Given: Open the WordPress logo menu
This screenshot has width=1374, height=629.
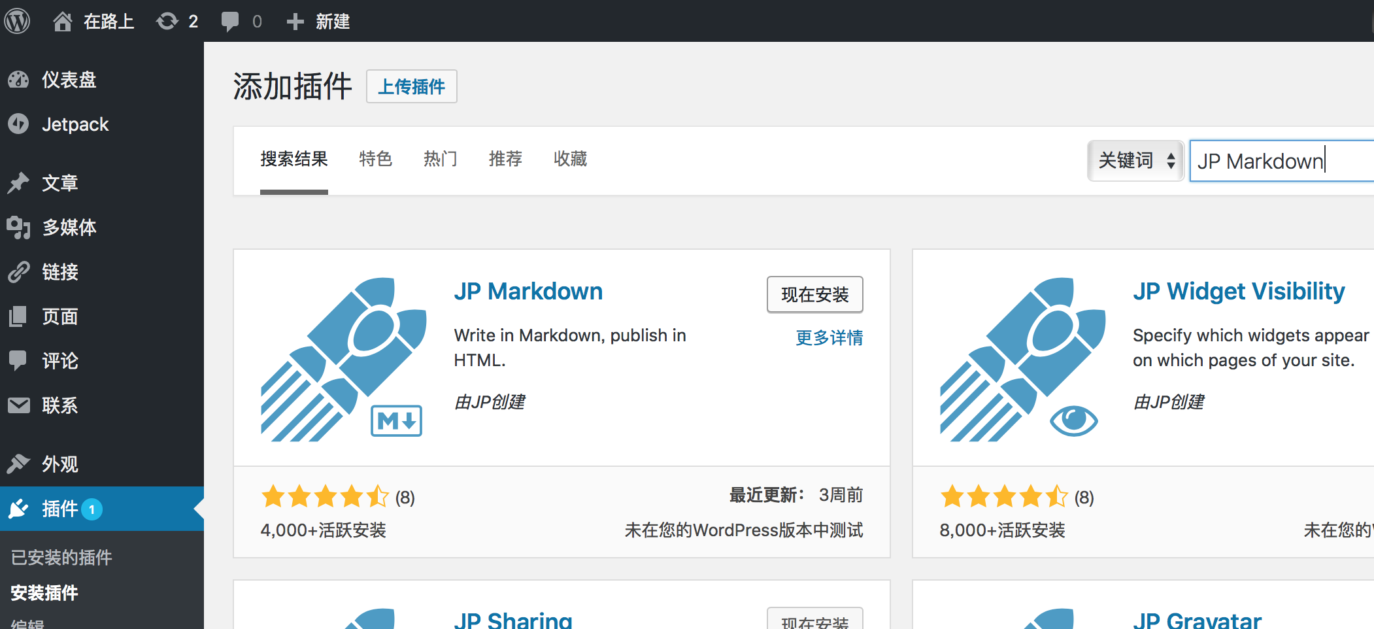Looking at the screenshot, I should point(18,21).
